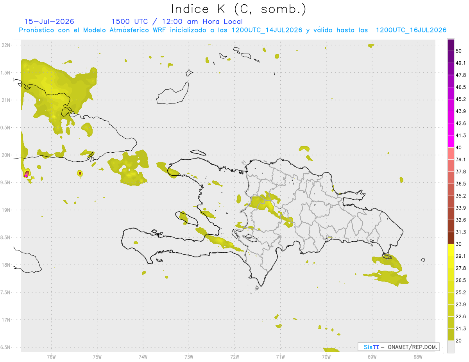This screenshot has height=362, width=469.
Task: Click the "69W" longitude label
Action: (372, 357)
